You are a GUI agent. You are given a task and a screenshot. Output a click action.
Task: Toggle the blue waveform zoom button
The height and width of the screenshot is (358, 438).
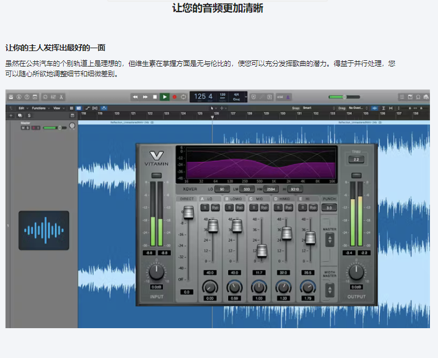point(375,108)
